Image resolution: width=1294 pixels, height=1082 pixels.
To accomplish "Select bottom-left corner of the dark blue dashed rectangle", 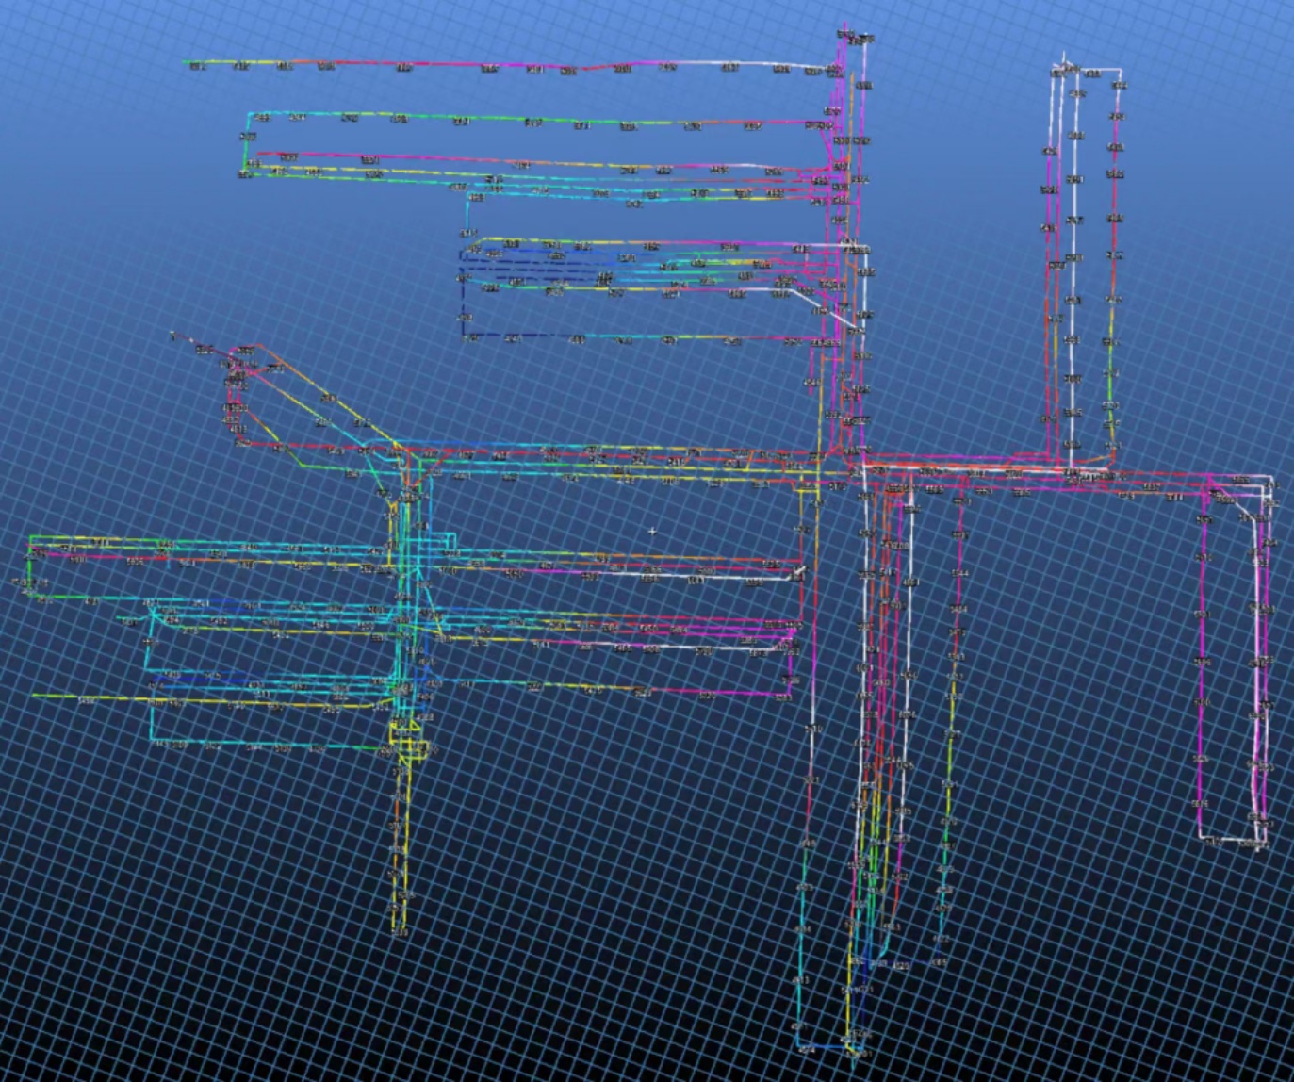I will click(x=463, y=336).
